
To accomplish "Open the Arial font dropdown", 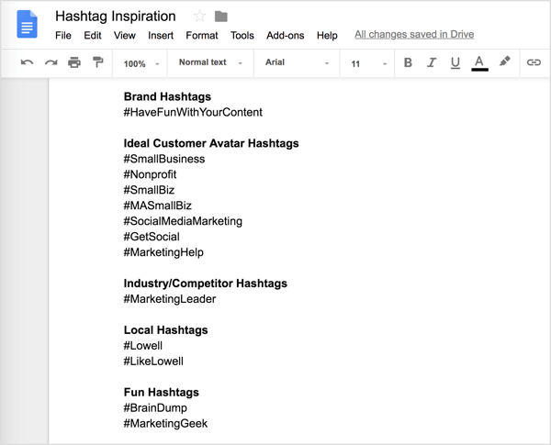I will click(x=297, y=63).
